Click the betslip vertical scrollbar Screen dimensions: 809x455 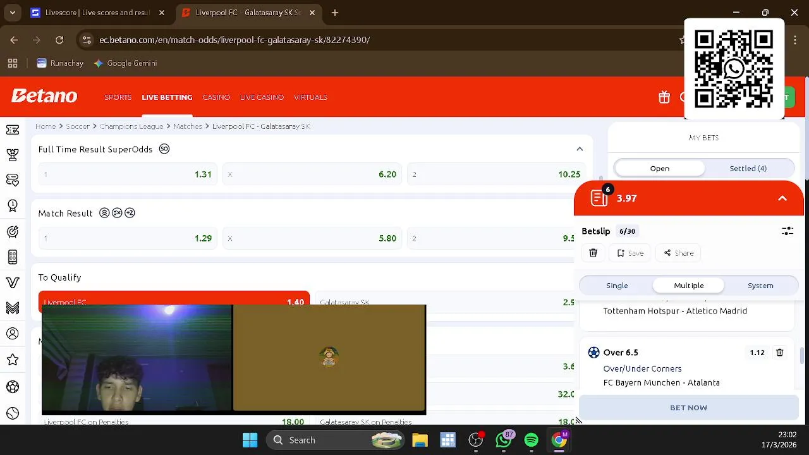click(x=802, y=356)
